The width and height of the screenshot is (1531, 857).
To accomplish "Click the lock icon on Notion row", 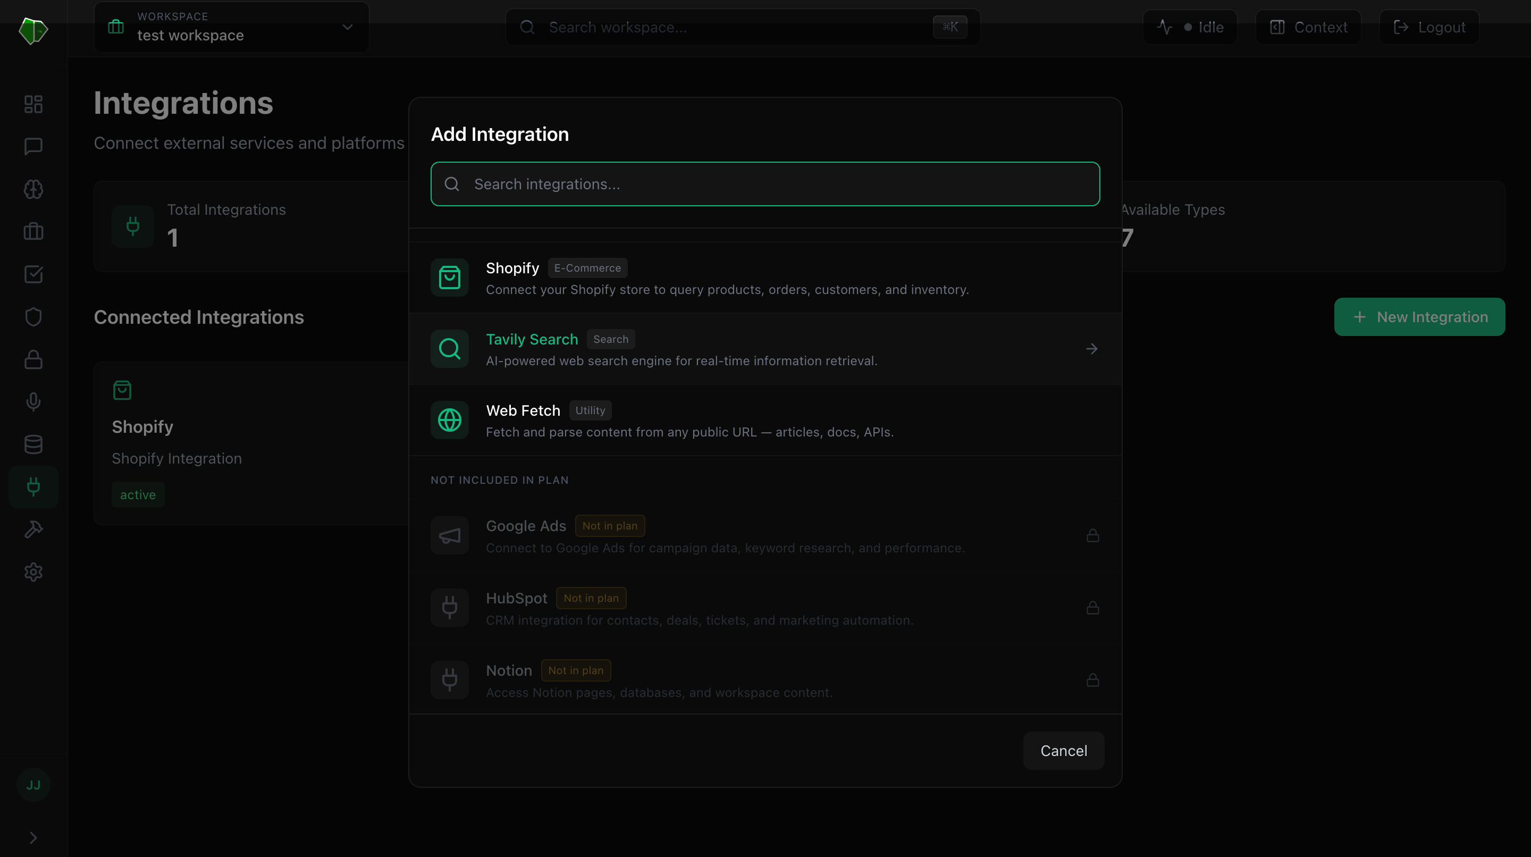I will (x=1092, y=680).
